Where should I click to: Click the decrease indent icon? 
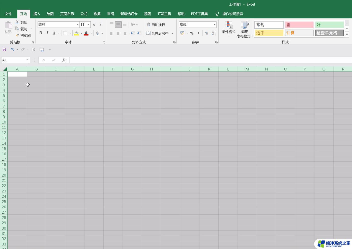[133, 33]
